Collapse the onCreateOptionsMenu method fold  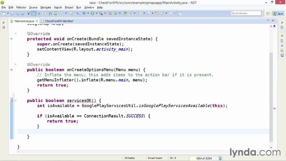[x=16, y=64]
